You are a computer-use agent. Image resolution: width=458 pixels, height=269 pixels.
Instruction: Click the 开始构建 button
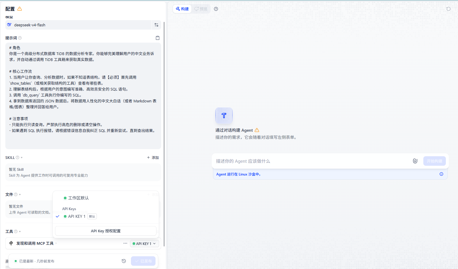[434, 161]
